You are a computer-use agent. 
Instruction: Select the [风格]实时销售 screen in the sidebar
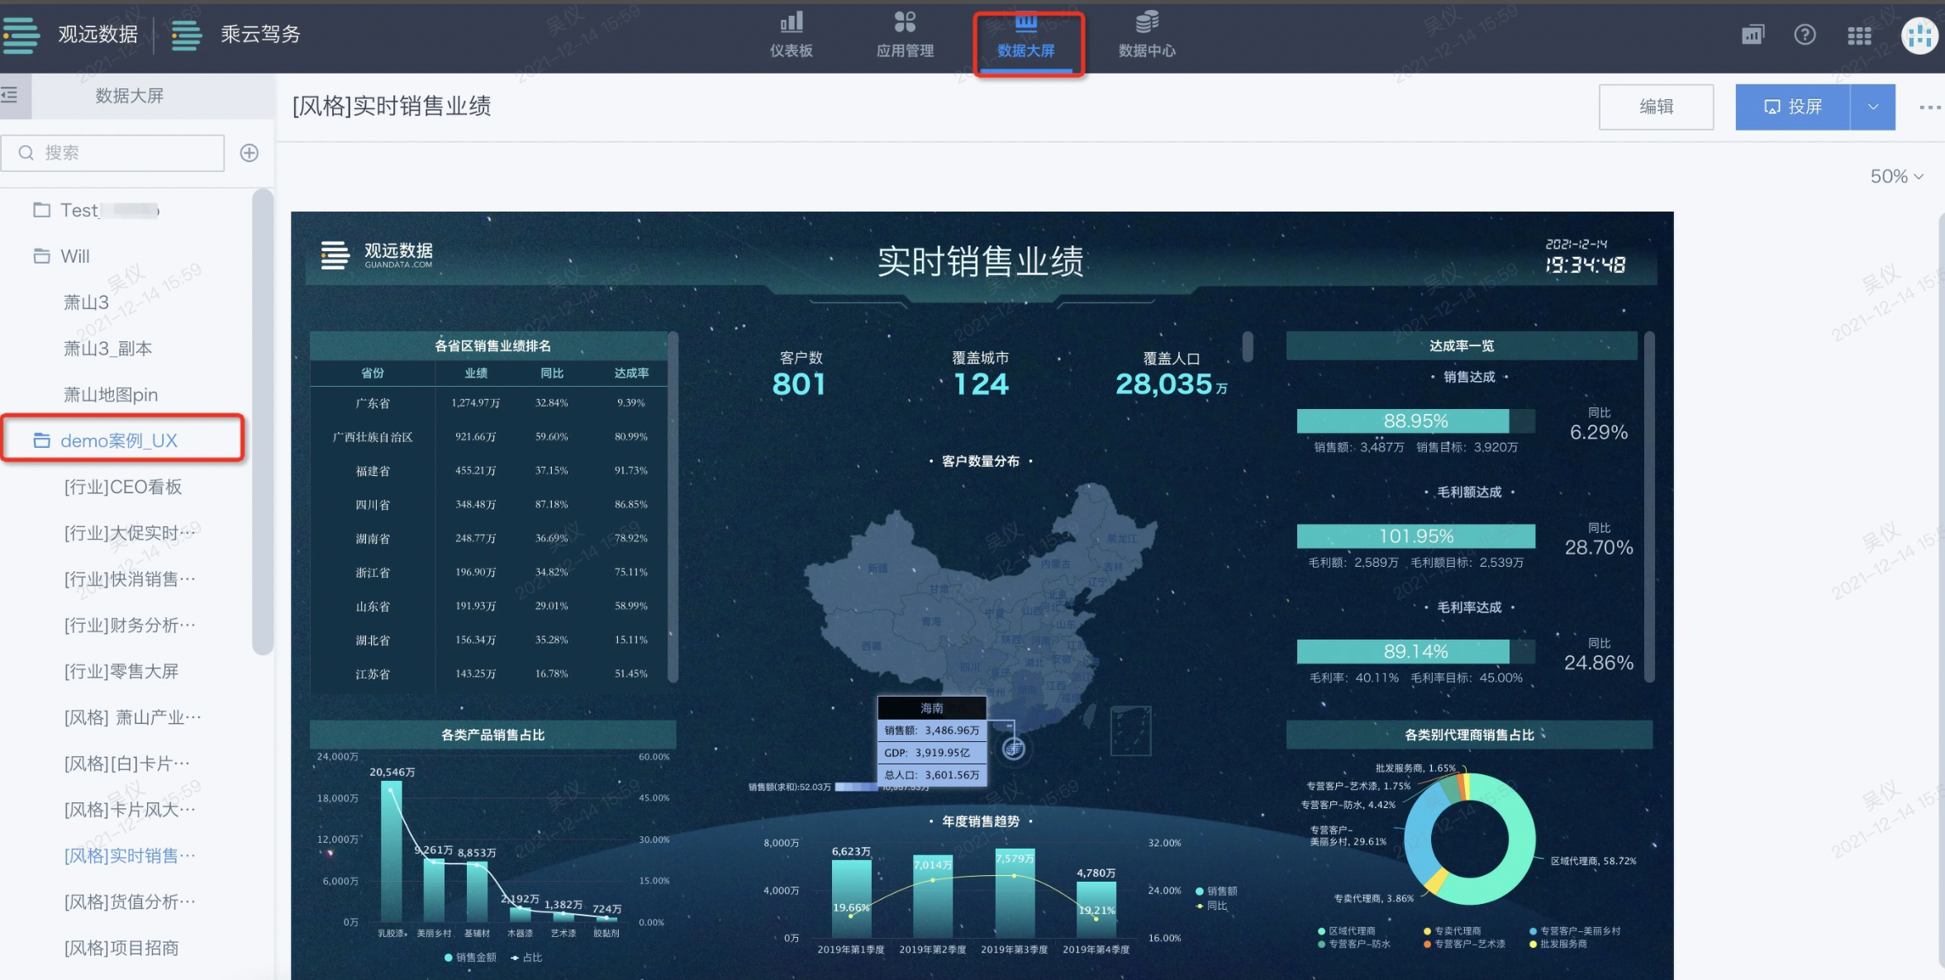(130, 856)
